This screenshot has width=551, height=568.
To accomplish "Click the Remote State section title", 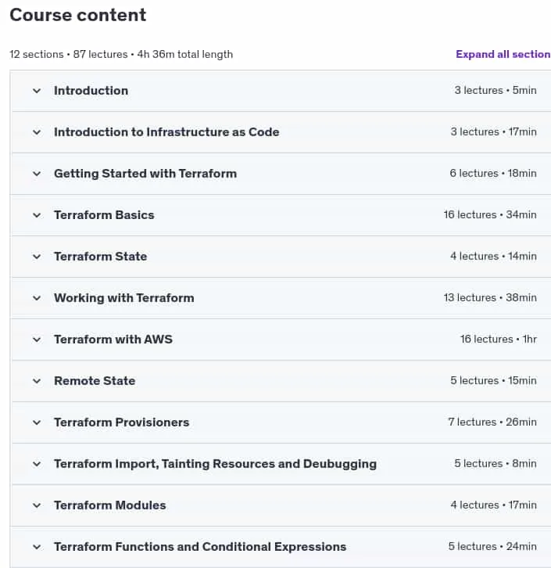I will pyautogui.click(x=95, y=381).
